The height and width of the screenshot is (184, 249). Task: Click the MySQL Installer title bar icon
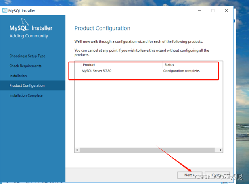click(x=5, y=10)
